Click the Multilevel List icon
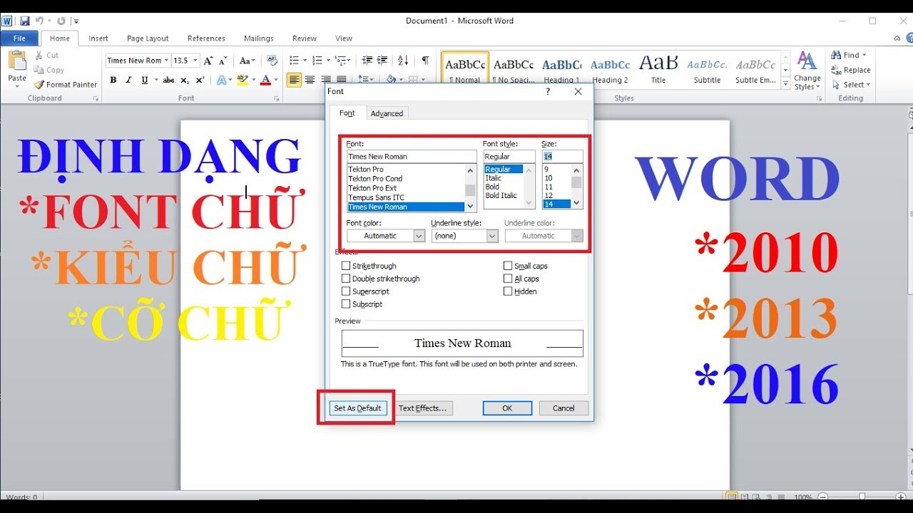 pyautogui.click(x=341, y=61)
